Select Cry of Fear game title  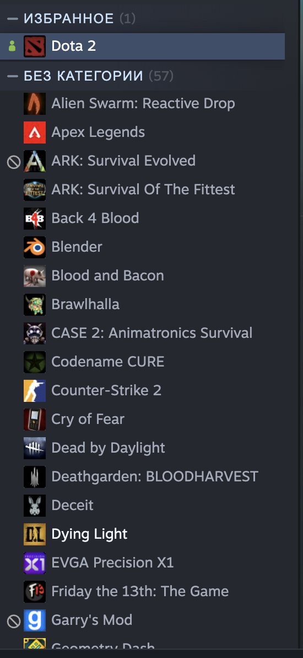(88, 419)
